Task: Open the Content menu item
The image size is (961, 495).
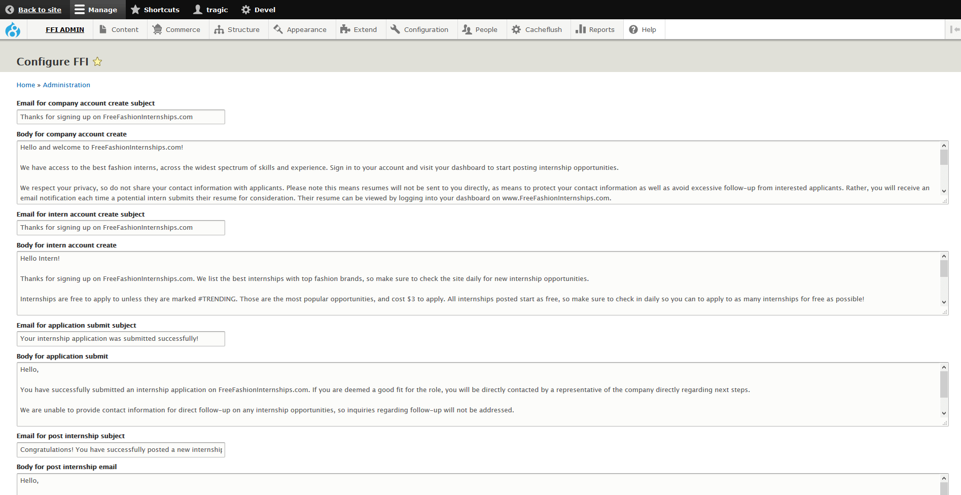Action: [x=125, y=29]
